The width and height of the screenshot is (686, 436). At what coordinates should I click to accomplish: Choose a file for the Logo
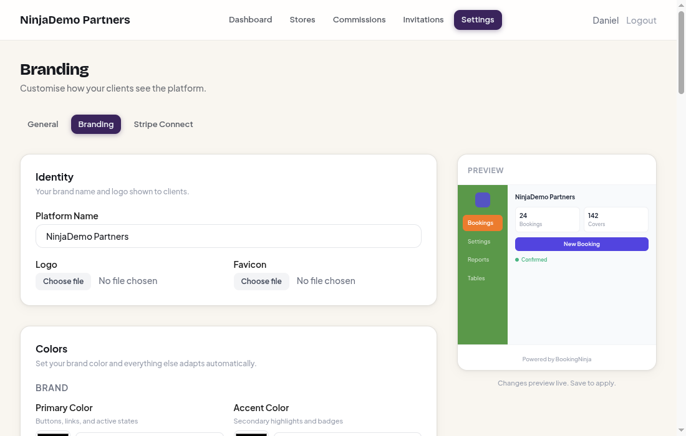tap(64, 282)
